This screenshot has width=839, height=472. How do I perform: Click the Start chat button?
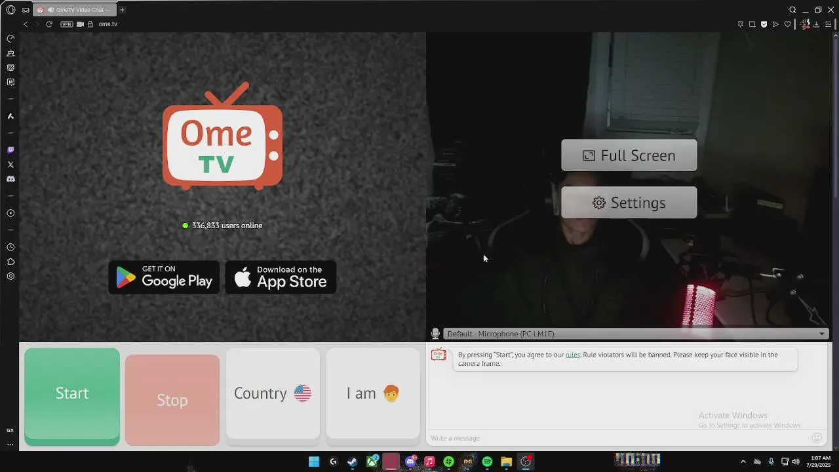(x=72, y=396)
